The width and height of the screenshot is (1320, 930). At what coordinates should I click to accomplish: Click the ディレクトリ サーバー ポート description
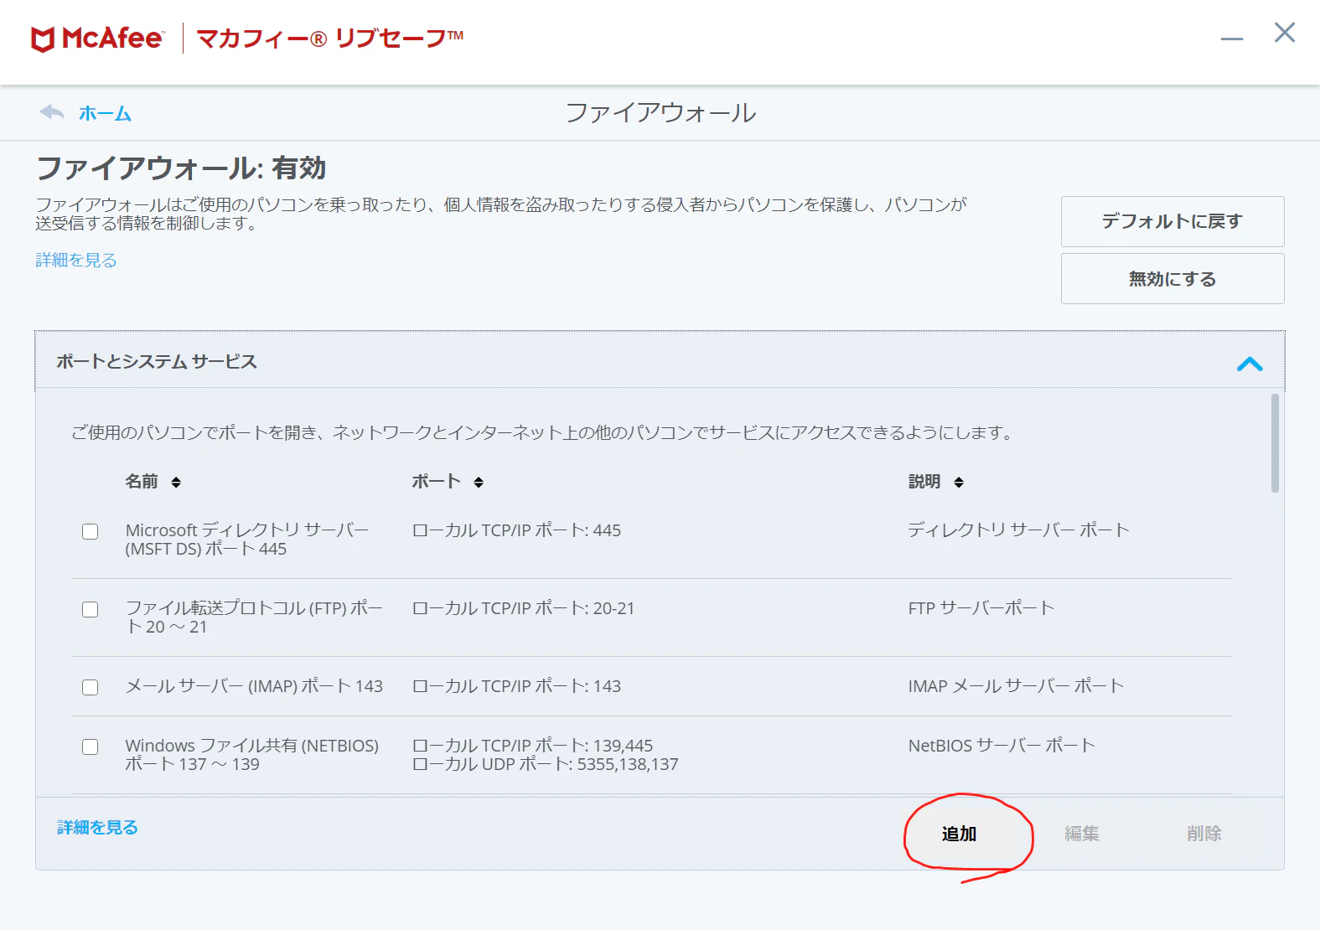pyautogui.click(x=1018, y=530)
